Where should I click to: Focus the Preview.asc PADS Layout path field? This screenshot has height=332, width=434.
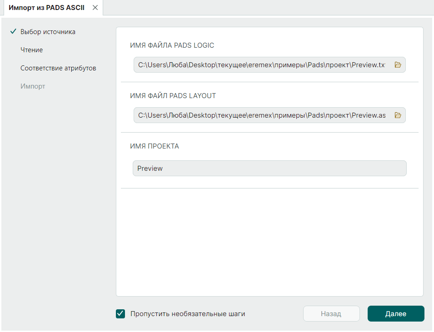point(261,115)
